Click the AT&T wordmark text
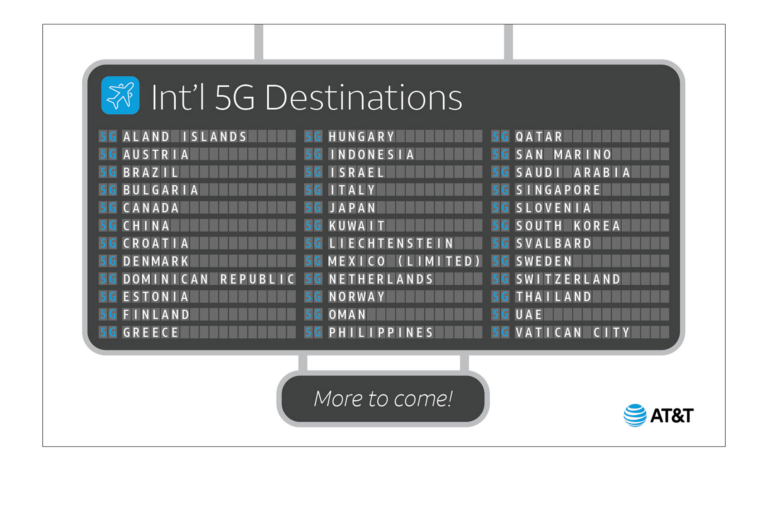 click(x=672, y=416)
